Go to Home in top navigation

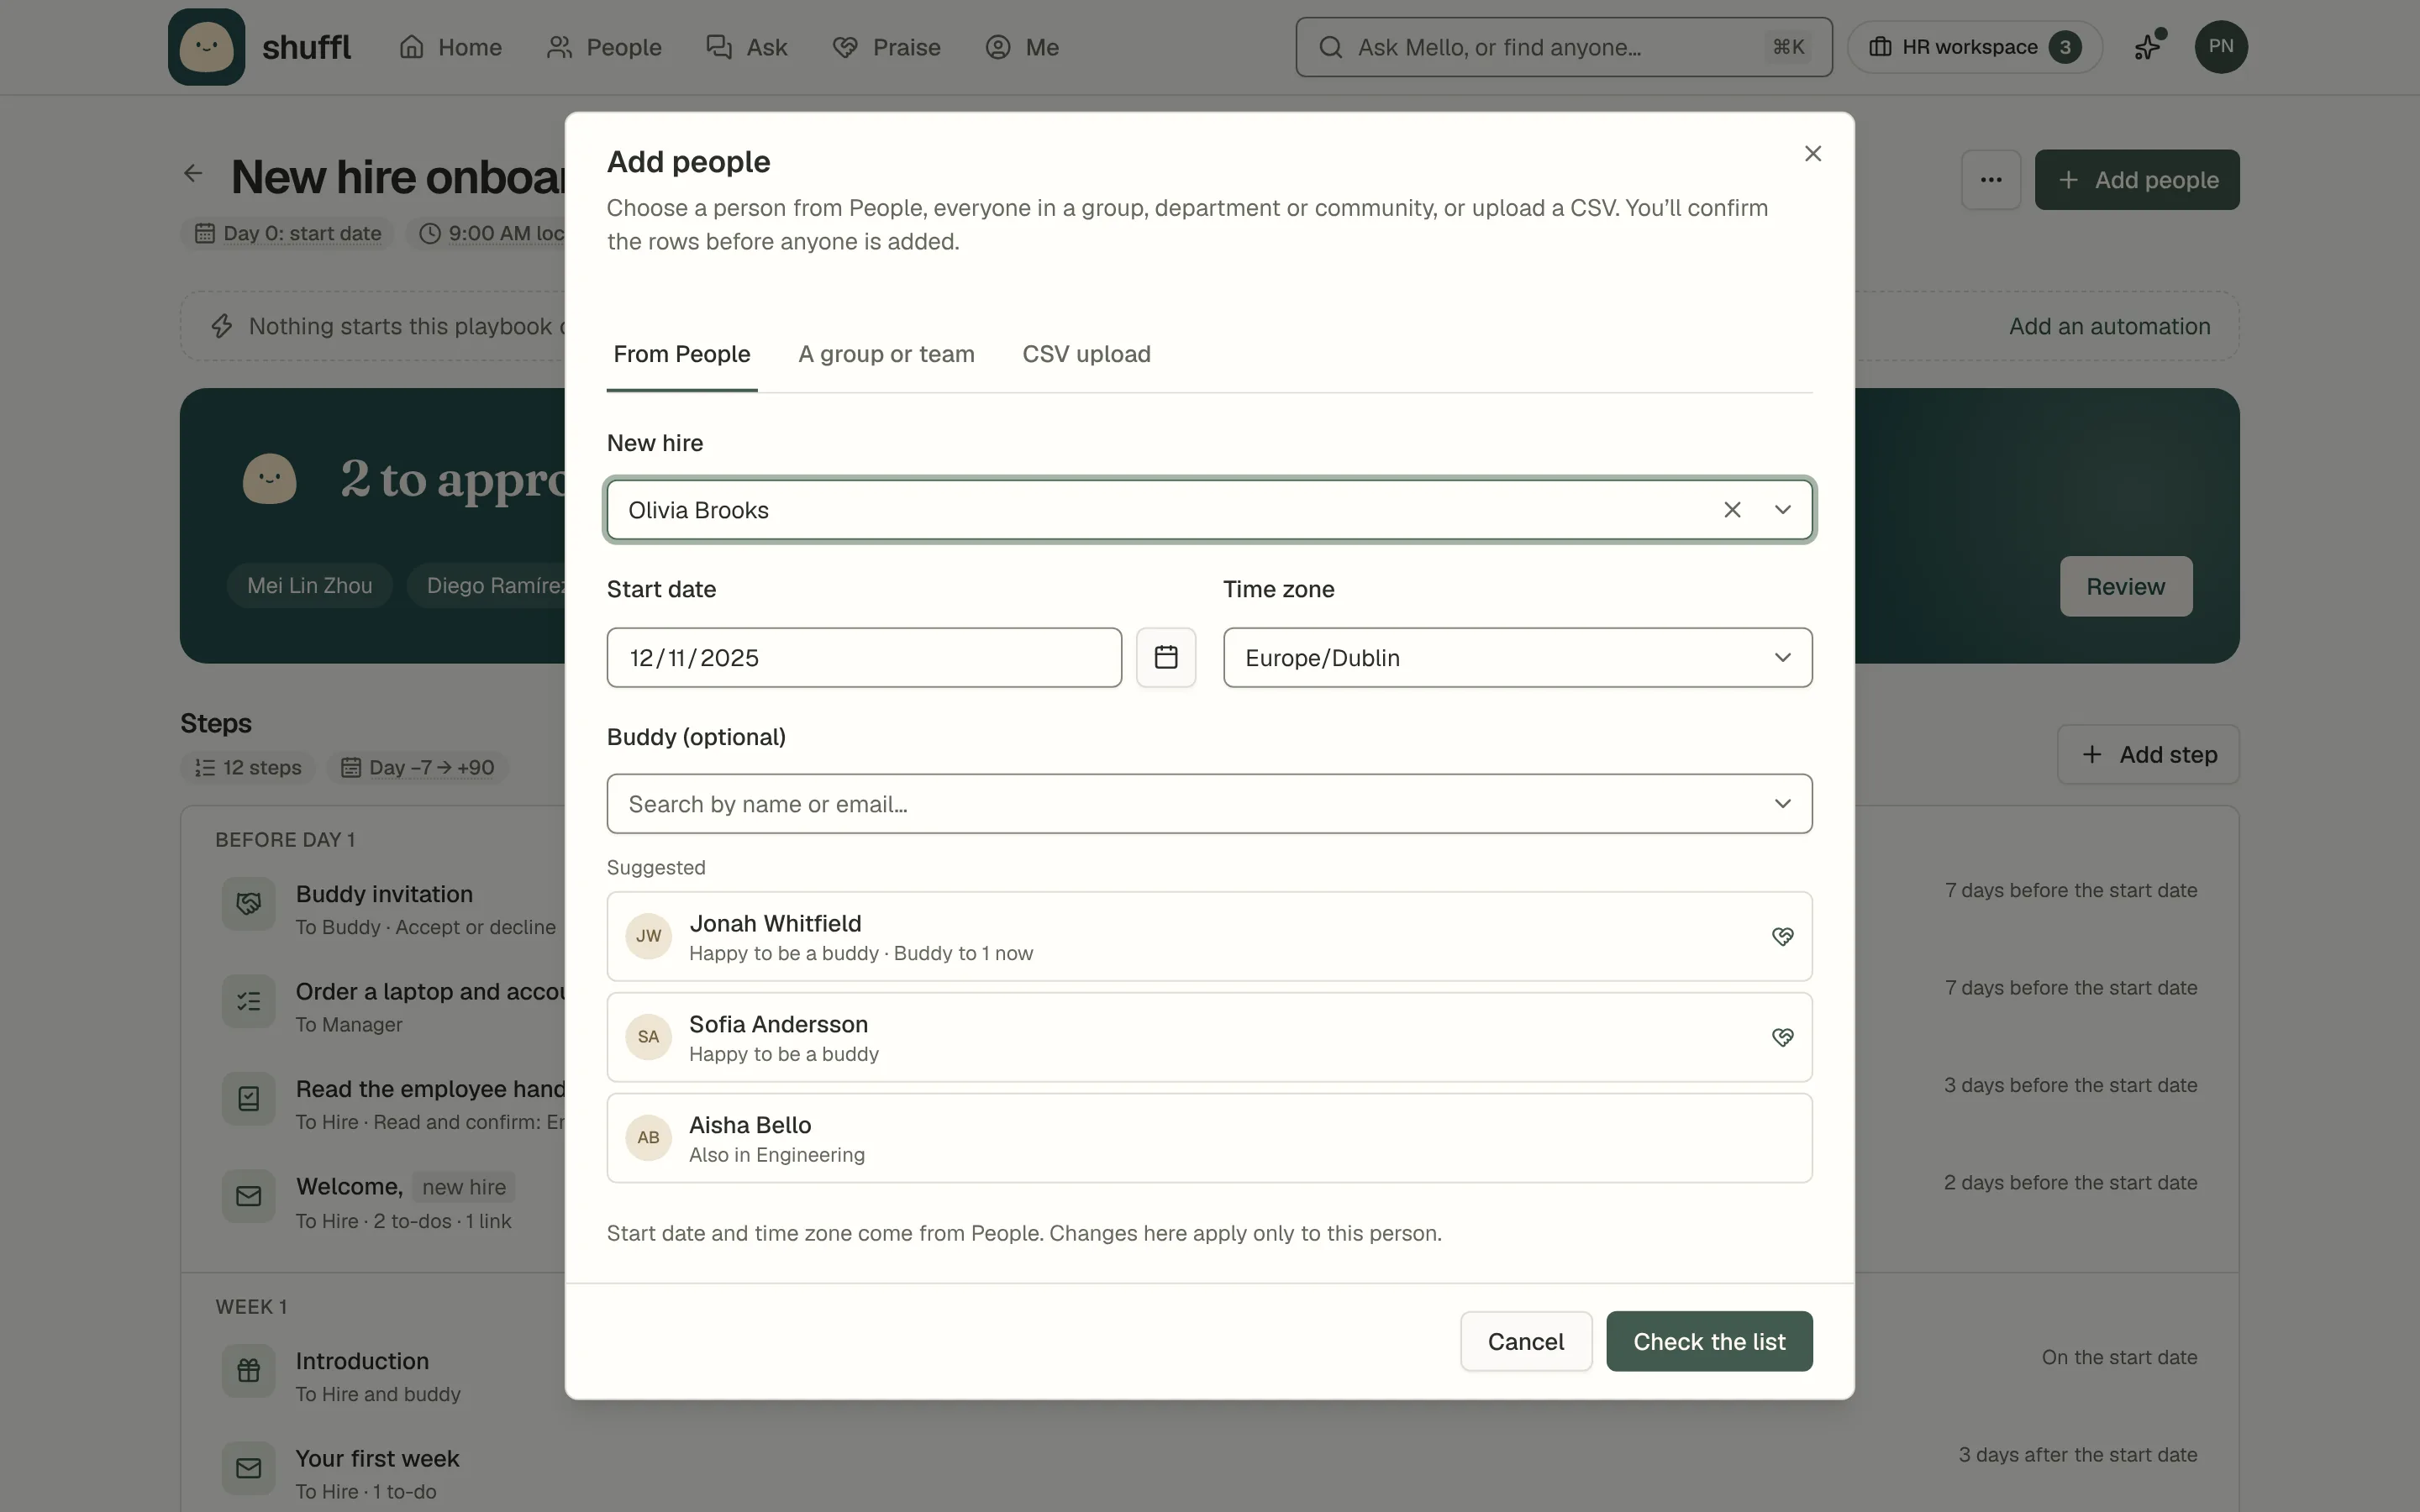tap(451, 47)
